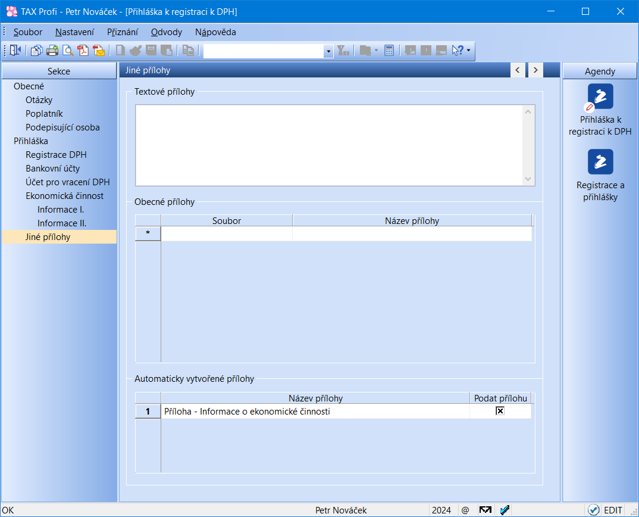Click inside the Textové přílohy text area
This screenshot has height=517, width=639.
(x=329, y=145)
